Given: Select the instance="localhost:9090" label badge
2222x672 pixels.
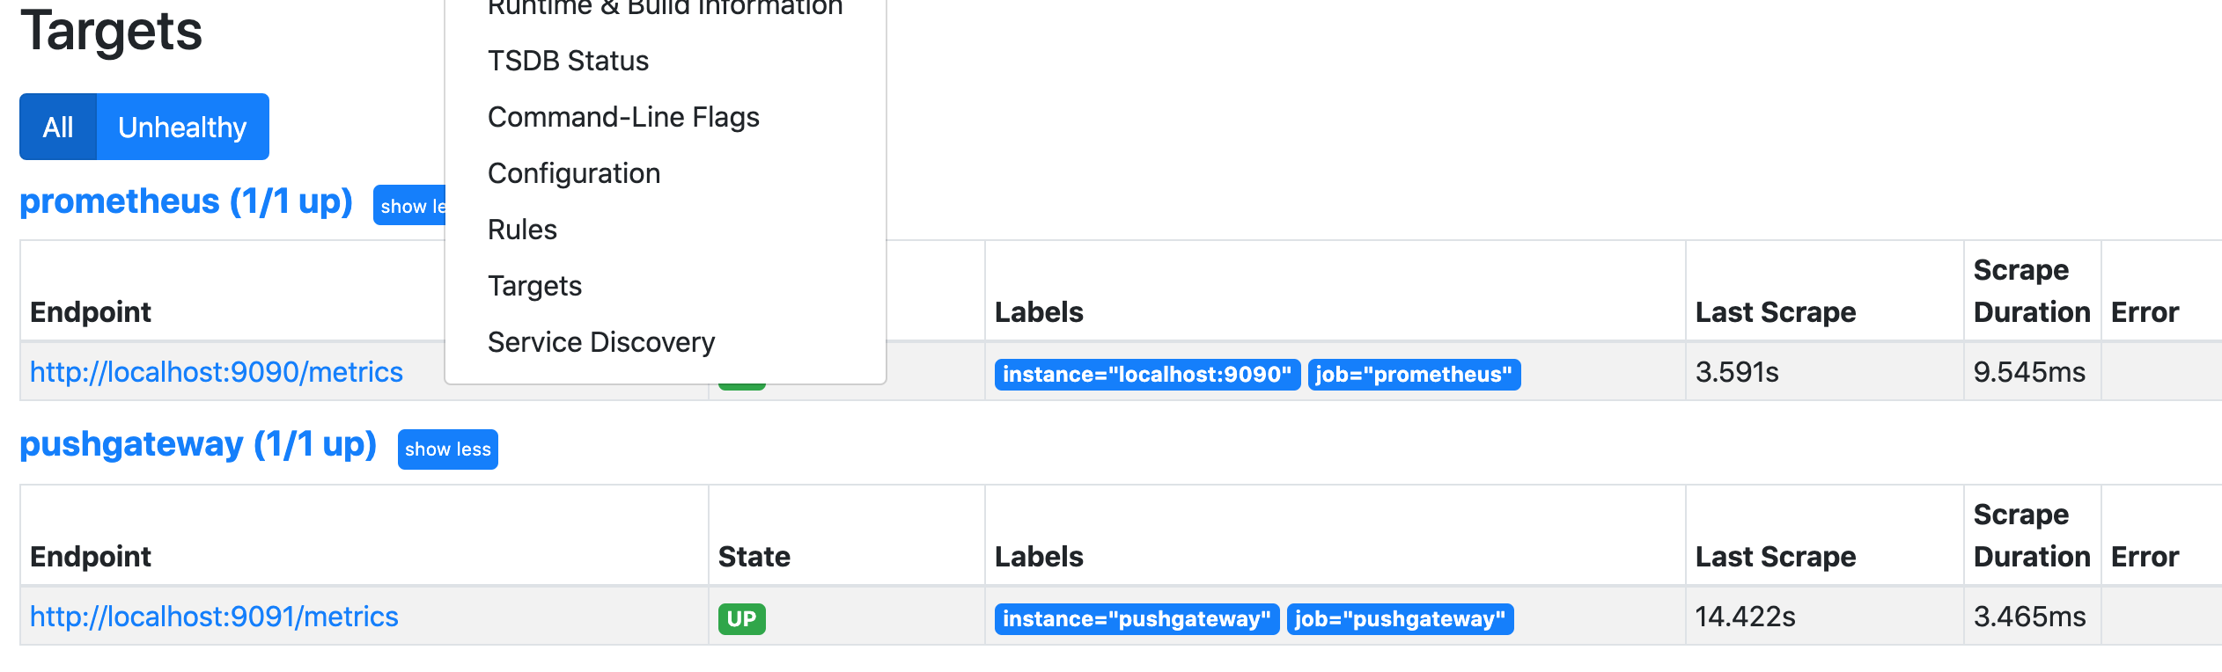Looking at the screenshot, I should coord(1146,375).
